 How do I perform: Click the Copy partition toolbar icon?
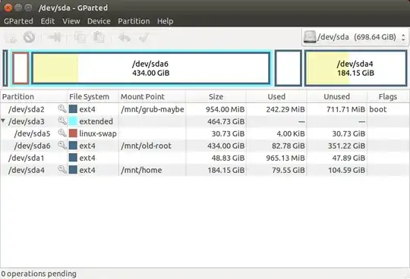80,38
